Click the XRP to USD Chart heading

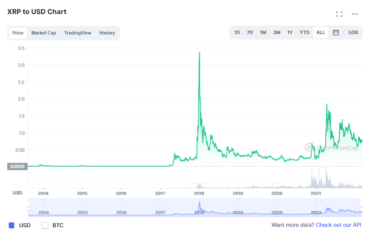coord(37,12)
